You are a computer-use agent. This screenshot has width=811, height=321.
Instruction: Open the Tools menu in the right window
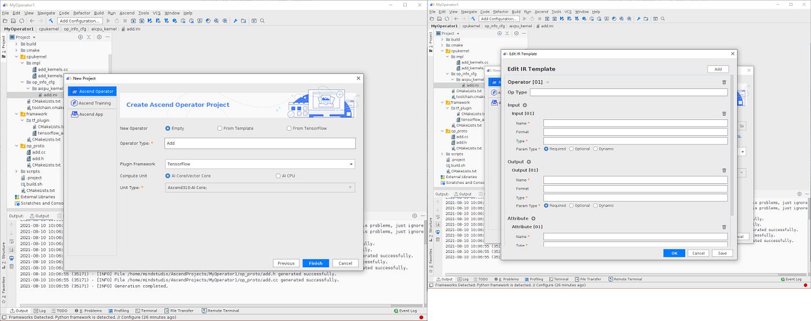point(556,12)
